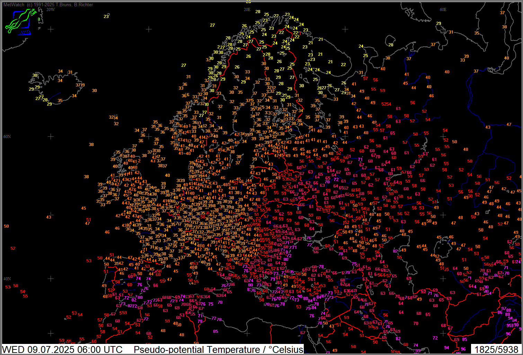Select the date label WED 09.07.2025 06:00 UTC
This screenshot has width=523, height=355.
click(62, 349)
